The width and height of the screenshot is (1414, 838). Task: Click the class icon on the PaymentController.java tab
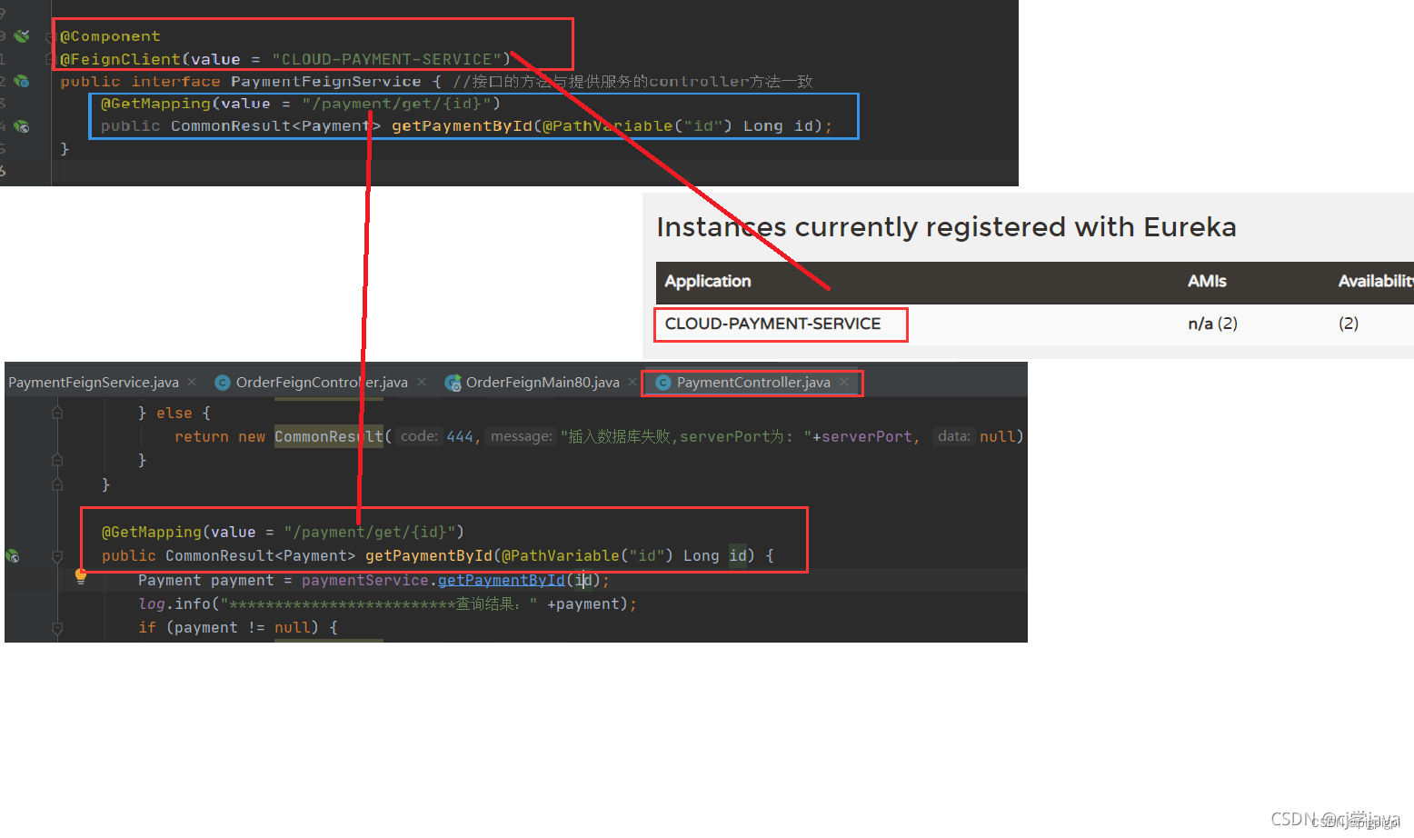pyautogui.click(x=663, y=383)
